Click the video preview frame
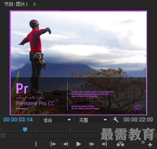Viewport: 157px width, 149px height. click(x=78, y=63)
